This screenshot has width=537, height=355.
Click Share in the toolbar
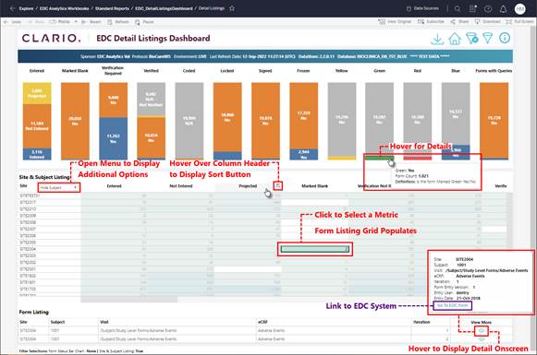coord(459,21)
